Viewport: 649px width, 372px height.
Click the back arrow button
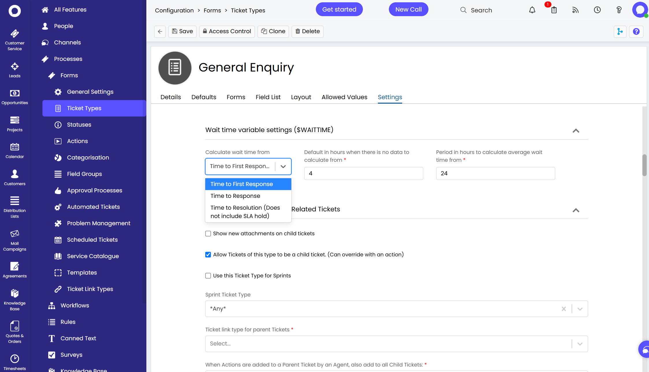point(160,31)
